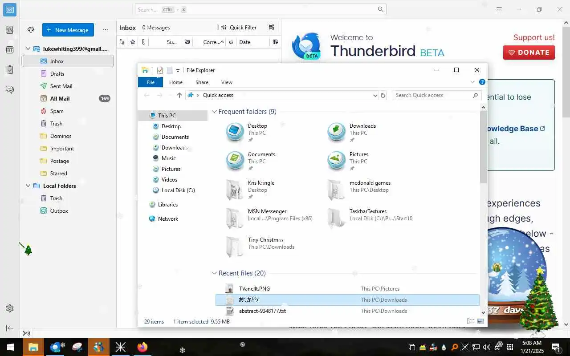Sort by attachment paperclip column
This screenshot has height=356, width=570.
[143, 42]
